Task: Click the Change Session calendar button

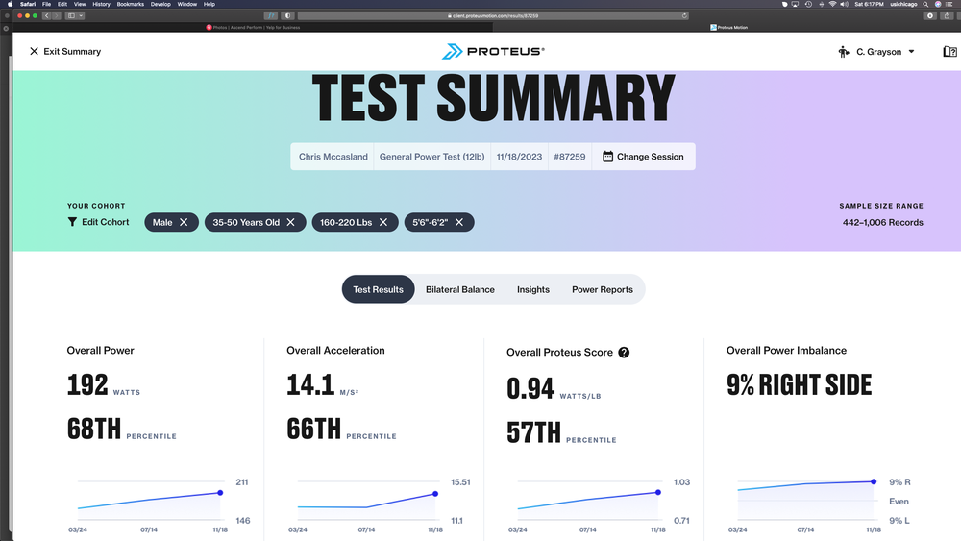Action: (x=643, y=157)
